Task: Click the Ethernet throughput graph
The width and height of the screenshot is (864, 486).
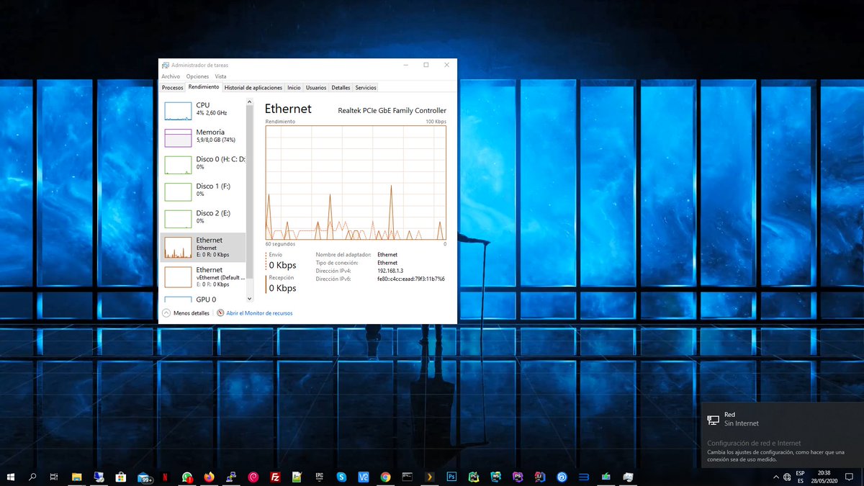Action: (356, 183)
